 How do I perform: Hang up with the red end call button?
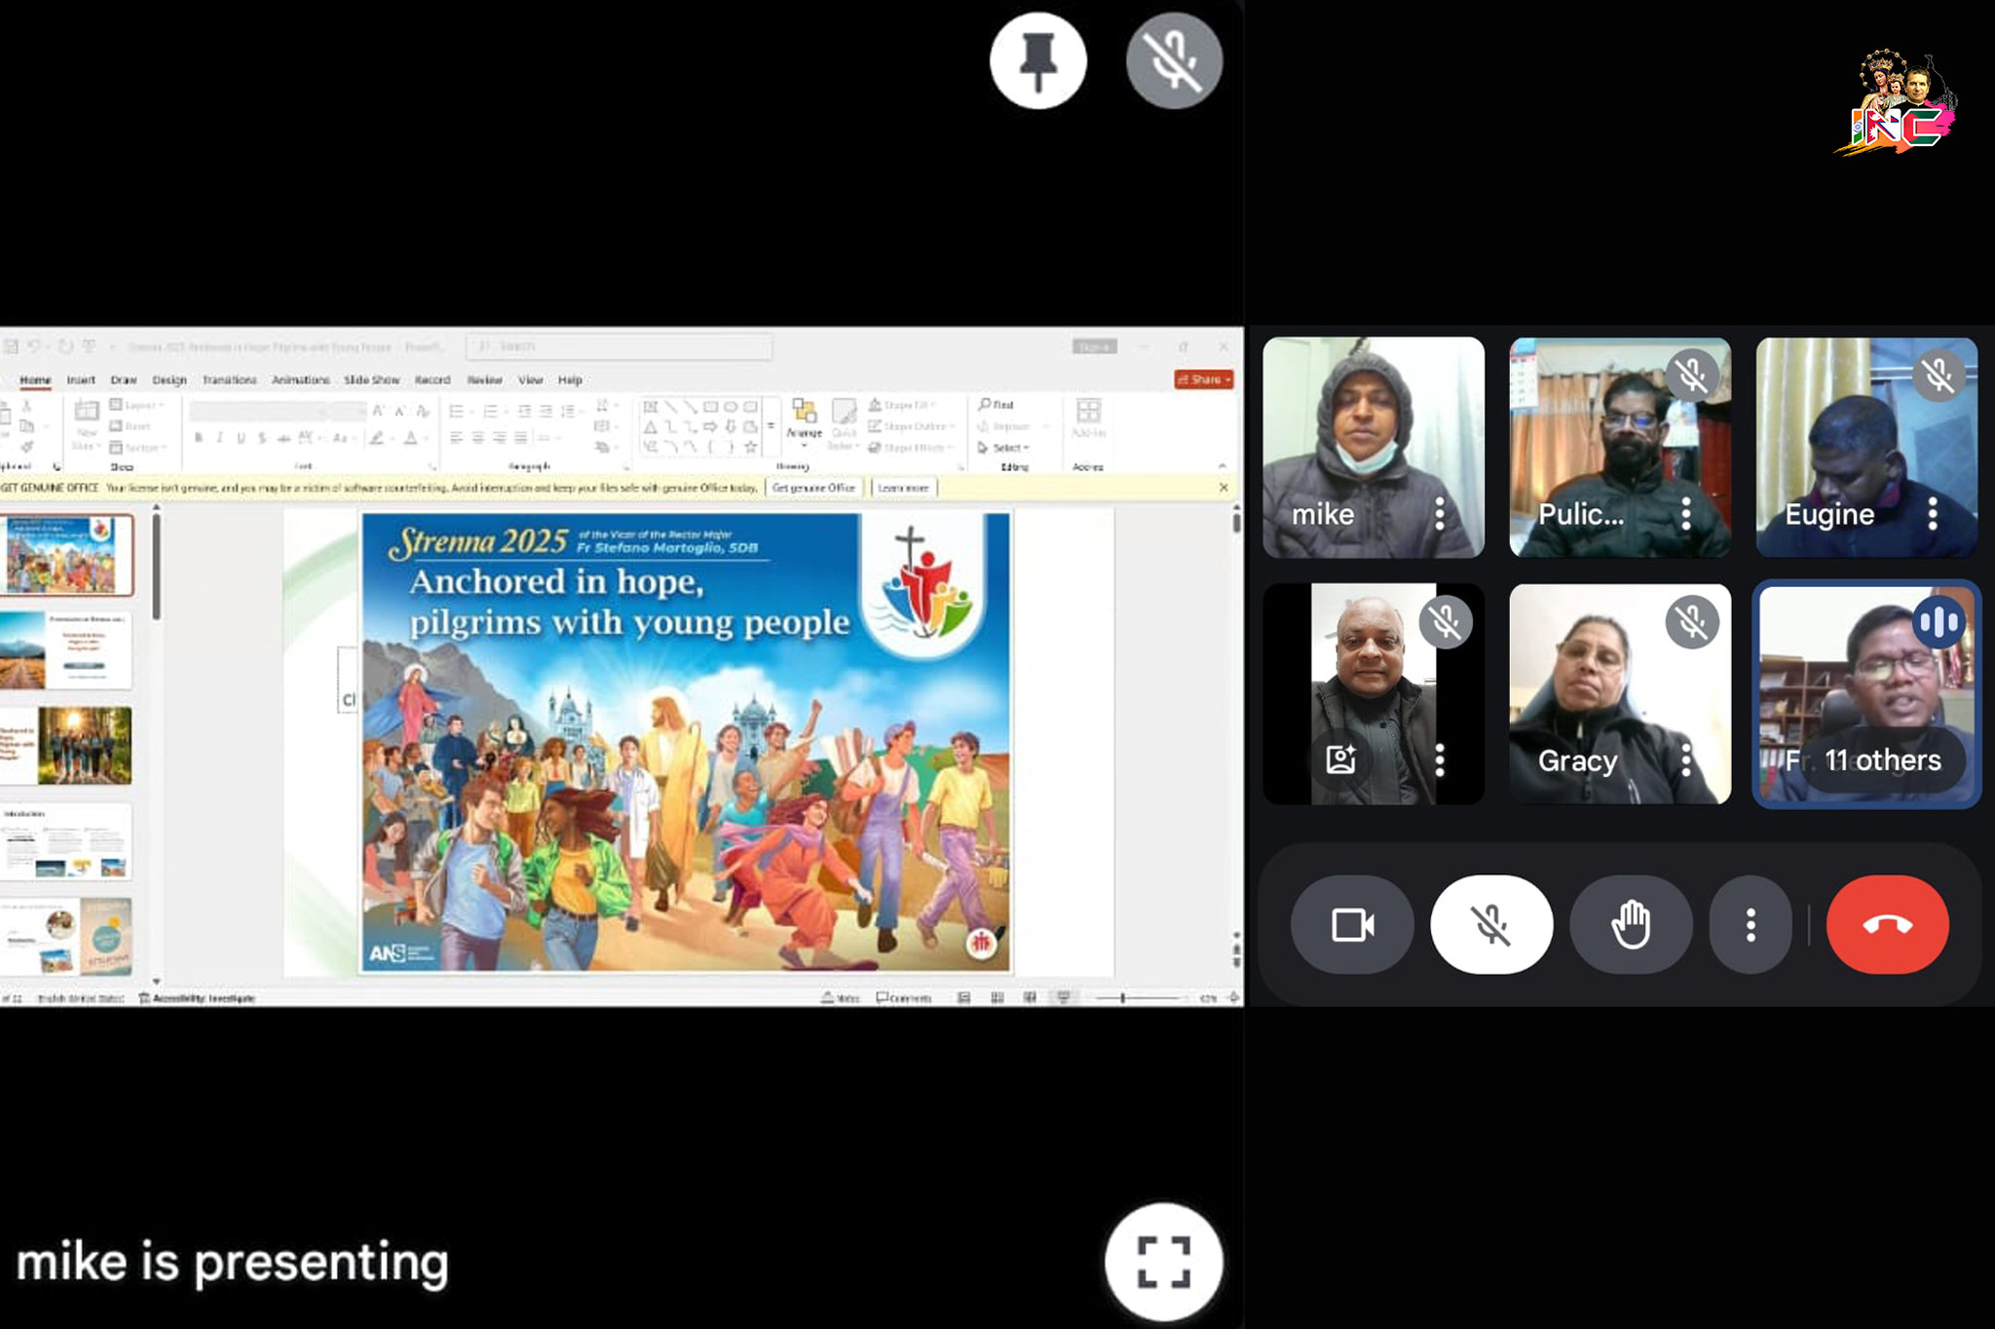(1887, 924)
